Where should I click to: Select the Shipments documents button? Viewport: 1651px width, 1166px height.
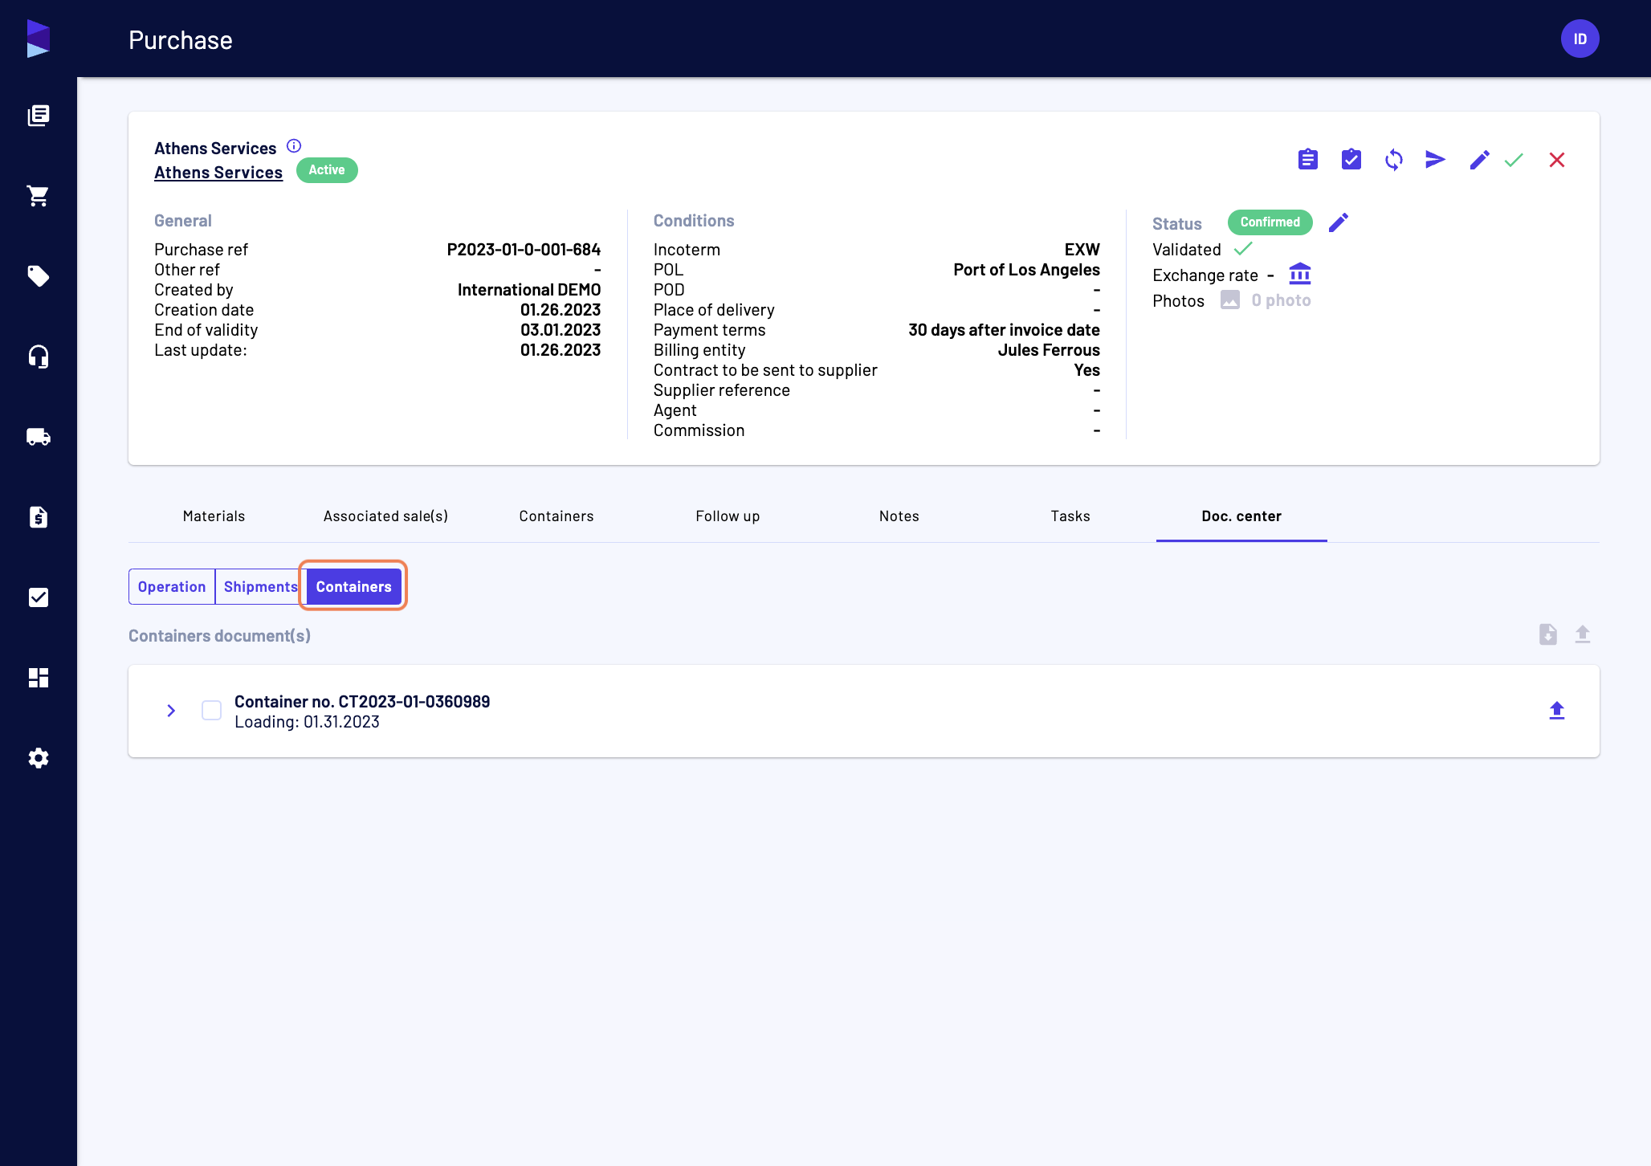pyautogui.click(x=260, y=587)
